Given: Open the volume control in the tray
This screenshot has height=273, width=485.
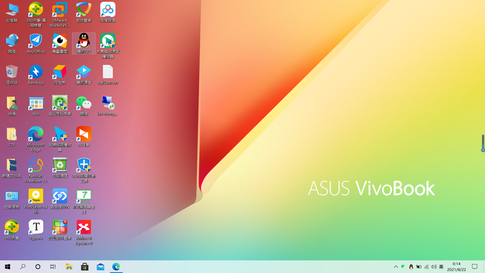Looking at the screenshot, I should click(x=434, y=267).
